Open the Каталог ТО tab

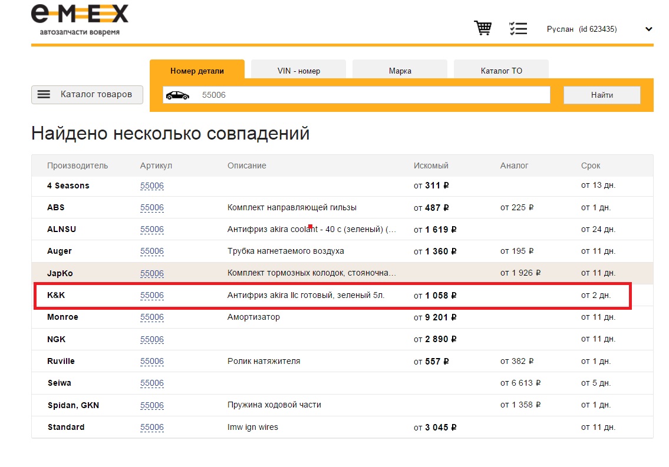click(x=502, y=69)
